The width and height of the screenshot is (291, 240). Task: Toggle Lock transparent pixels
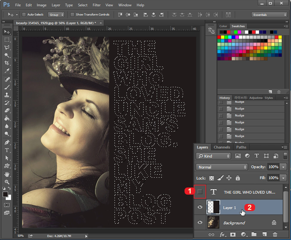pos(211,178)
